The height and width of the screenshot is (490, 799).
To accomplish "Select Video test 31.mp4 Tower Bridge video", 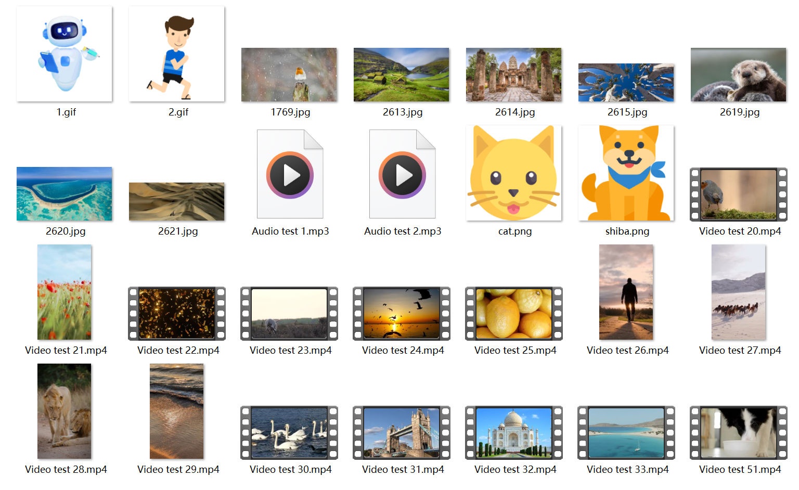I will [402, 433].
